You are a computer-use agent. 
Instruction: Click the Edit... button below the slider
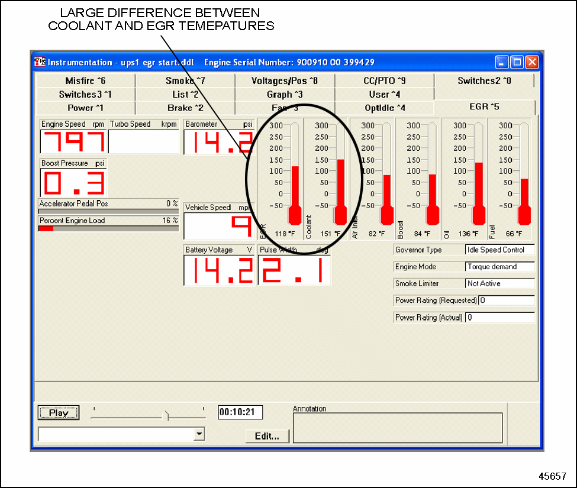[267, 436]
